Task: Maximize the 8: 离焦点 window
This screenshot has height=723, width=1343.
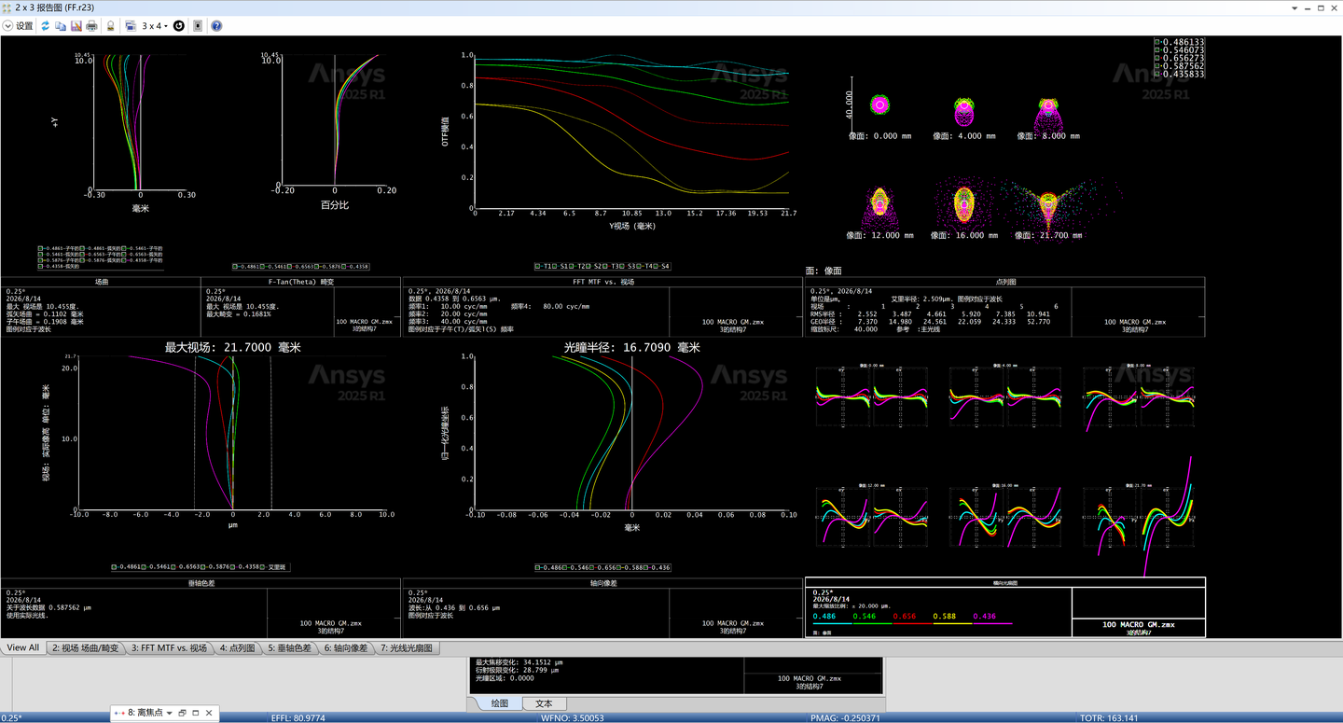Action: click(195, 714)
